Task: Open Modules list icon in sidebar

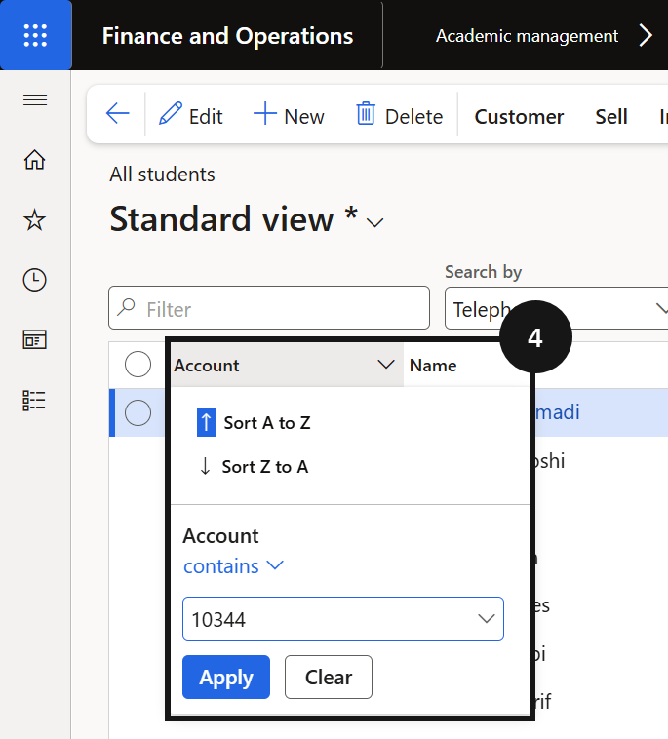Action: tap(34, 401)
